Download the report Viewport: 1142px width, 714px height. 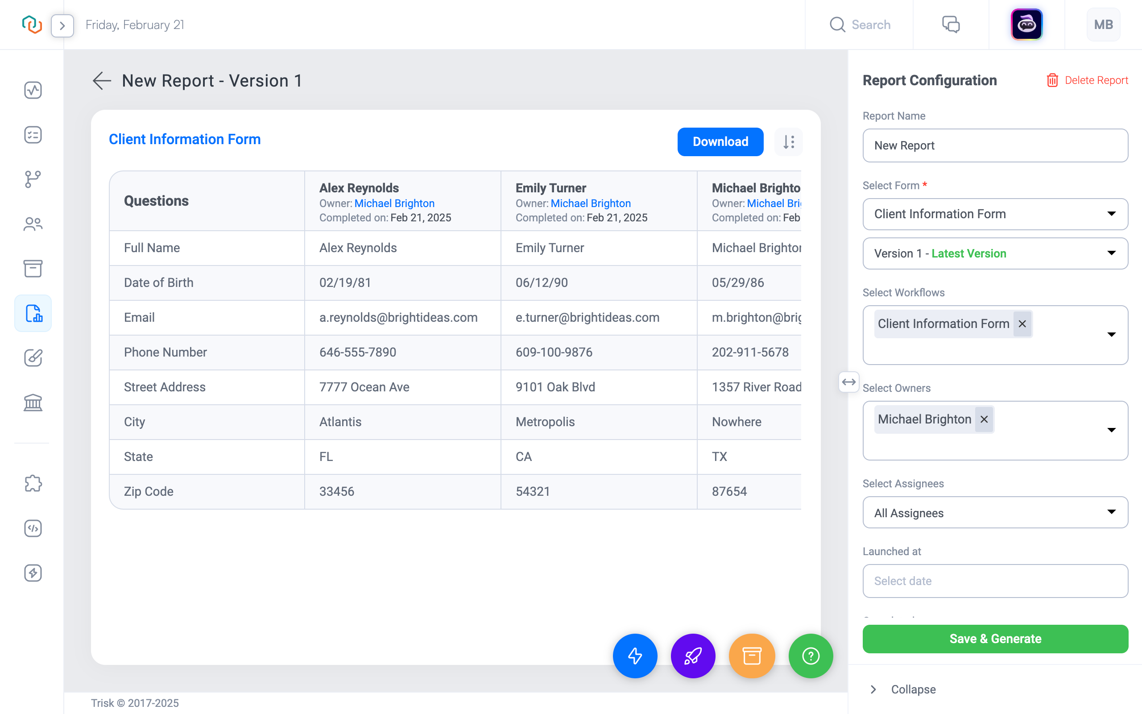click(x=720, y=141)
